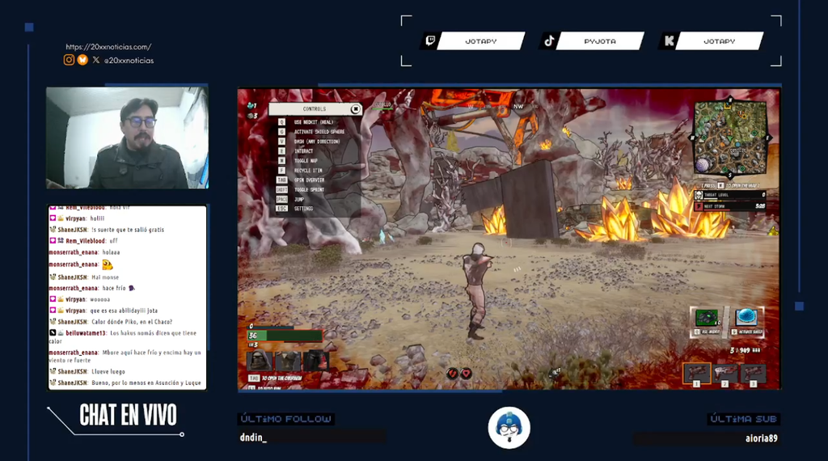Click the Next Storm timer bar
The width and height of the screenshot is (828, 461).
click(730, 206)
